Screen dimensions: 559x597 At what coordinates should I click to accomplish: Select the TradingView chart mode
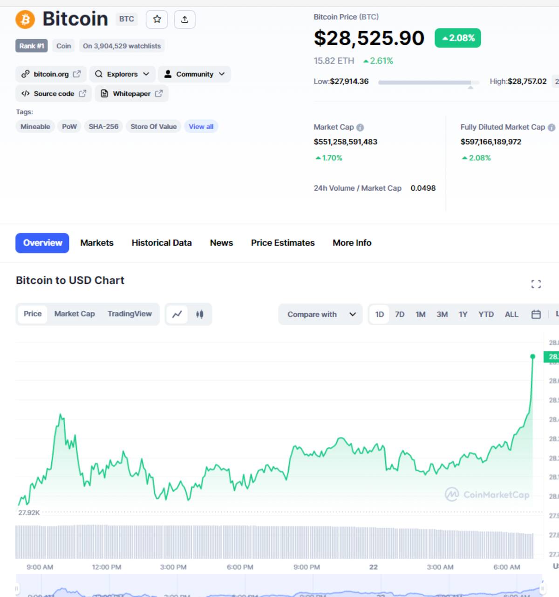click(x=130, y=314)
